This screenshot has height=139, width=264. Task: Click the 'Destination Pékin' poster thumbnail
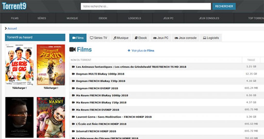pos(51,65)
